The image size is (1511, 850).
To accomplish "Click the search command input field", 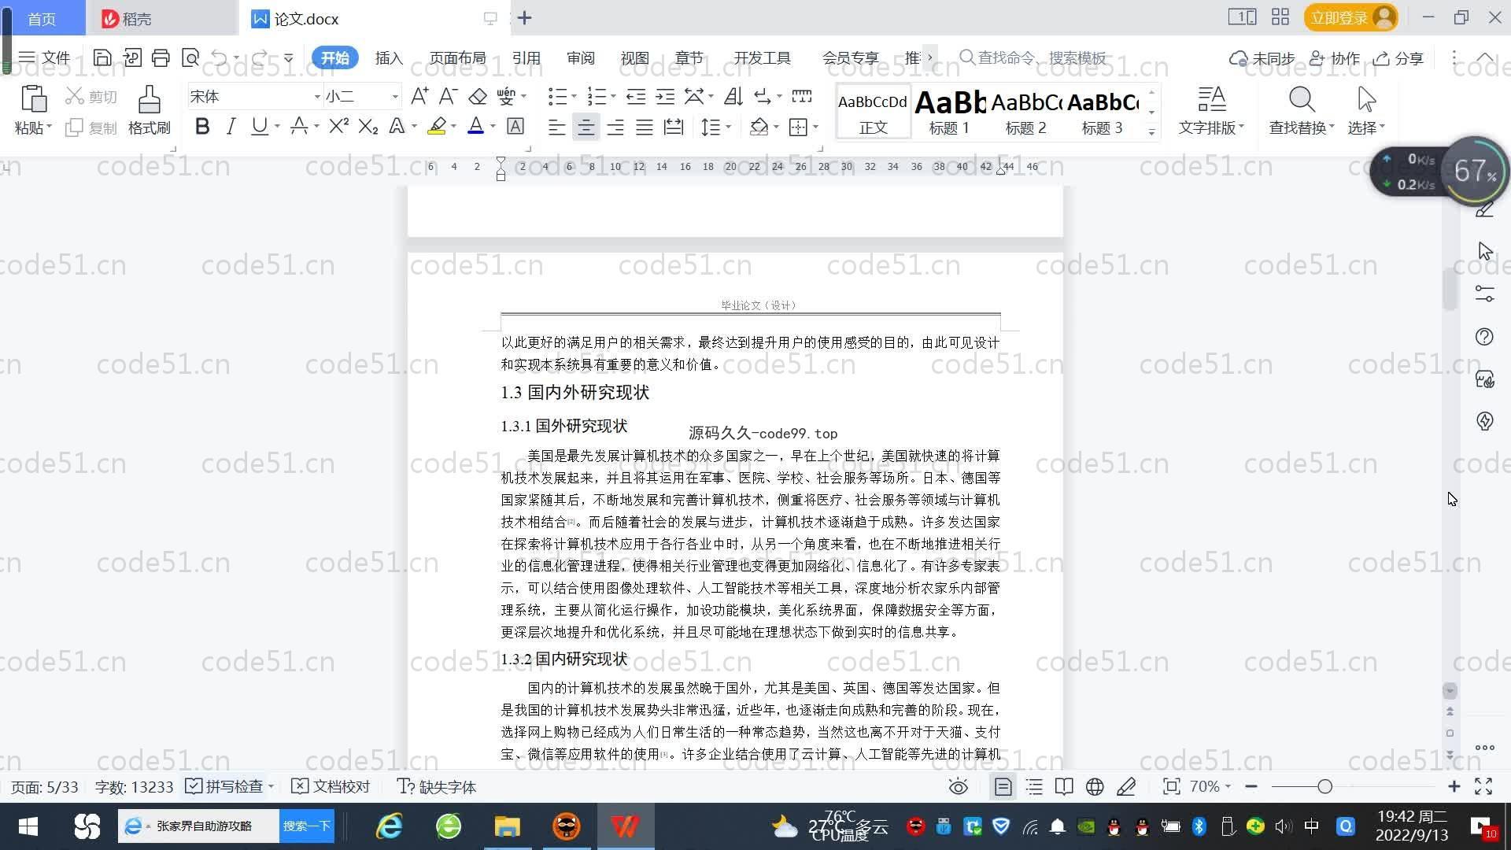I will click(x=1033, y=57).
